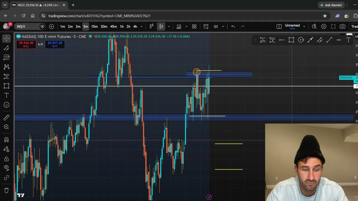Select the text annotation tool in left sidebar
358x201 pixels.
(x=6, y=95)
